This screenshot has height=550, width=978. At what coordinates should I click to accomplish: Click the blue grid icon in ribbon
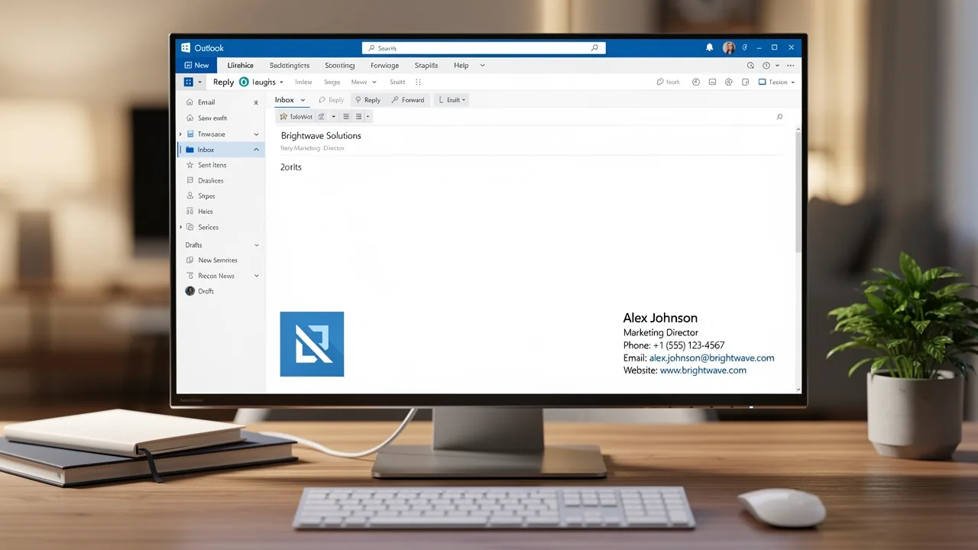(x=188, y=82)
